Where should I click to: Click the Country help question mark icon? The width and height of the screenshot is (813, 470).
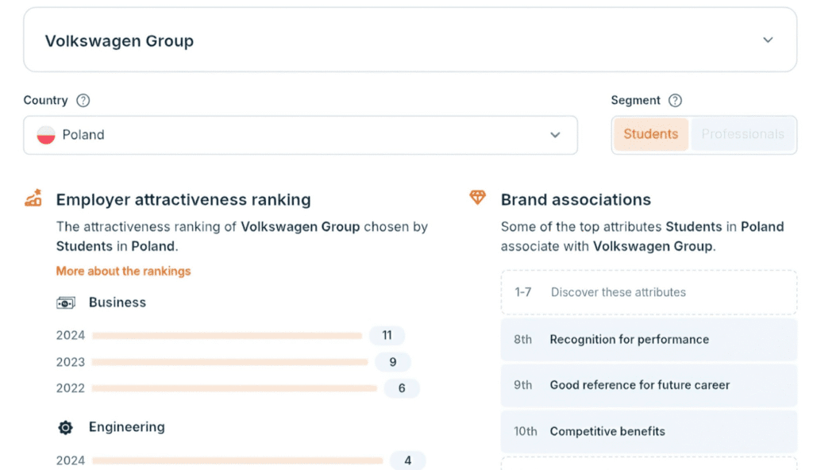[x=83, y=101]
